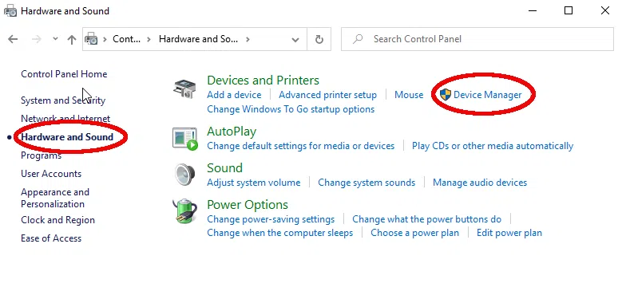
Task: Click the title bar Hardware and Sound icon
Action: click(10, 10)
